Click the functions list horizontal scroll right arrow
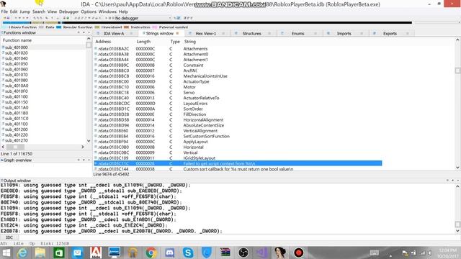The width and height of the screenshot is (461, 259). click(83, 147)
